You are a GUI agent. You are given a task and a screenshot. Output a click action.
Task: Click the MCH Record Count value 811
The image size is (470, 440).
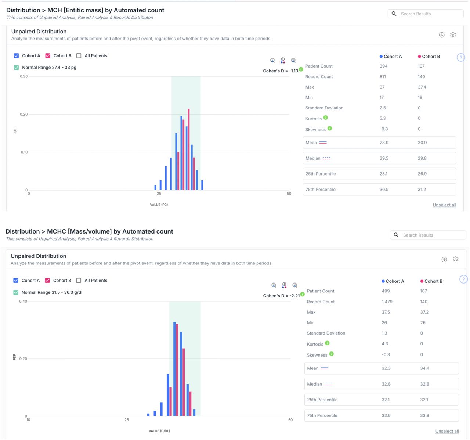pos(383,77)
